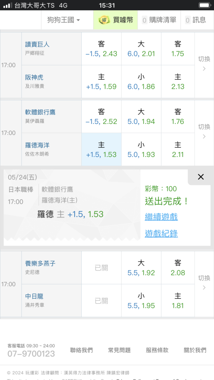Expand 切換 arrow for 養樂多燕子 game

[204, 284]
